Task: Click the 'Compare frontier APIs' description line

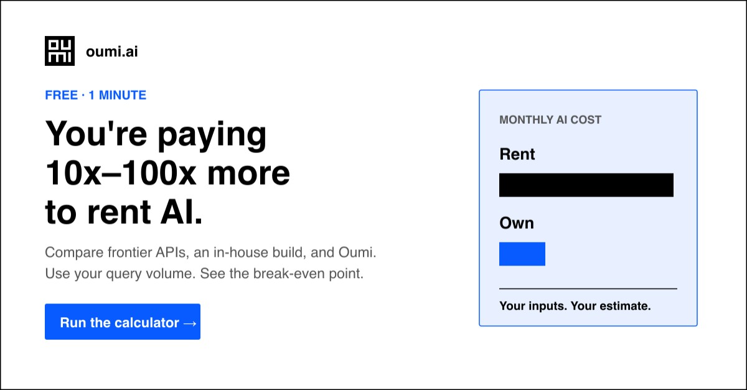Action: 211,253
